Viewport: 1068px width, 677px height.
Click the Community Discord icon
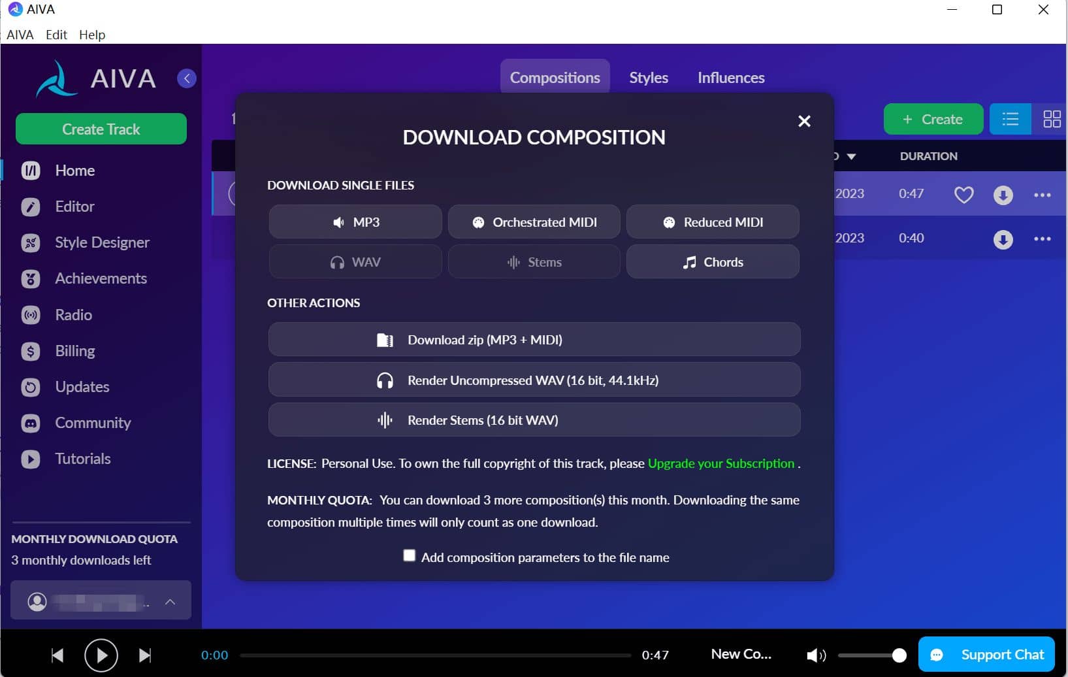(x=31, y=423)
